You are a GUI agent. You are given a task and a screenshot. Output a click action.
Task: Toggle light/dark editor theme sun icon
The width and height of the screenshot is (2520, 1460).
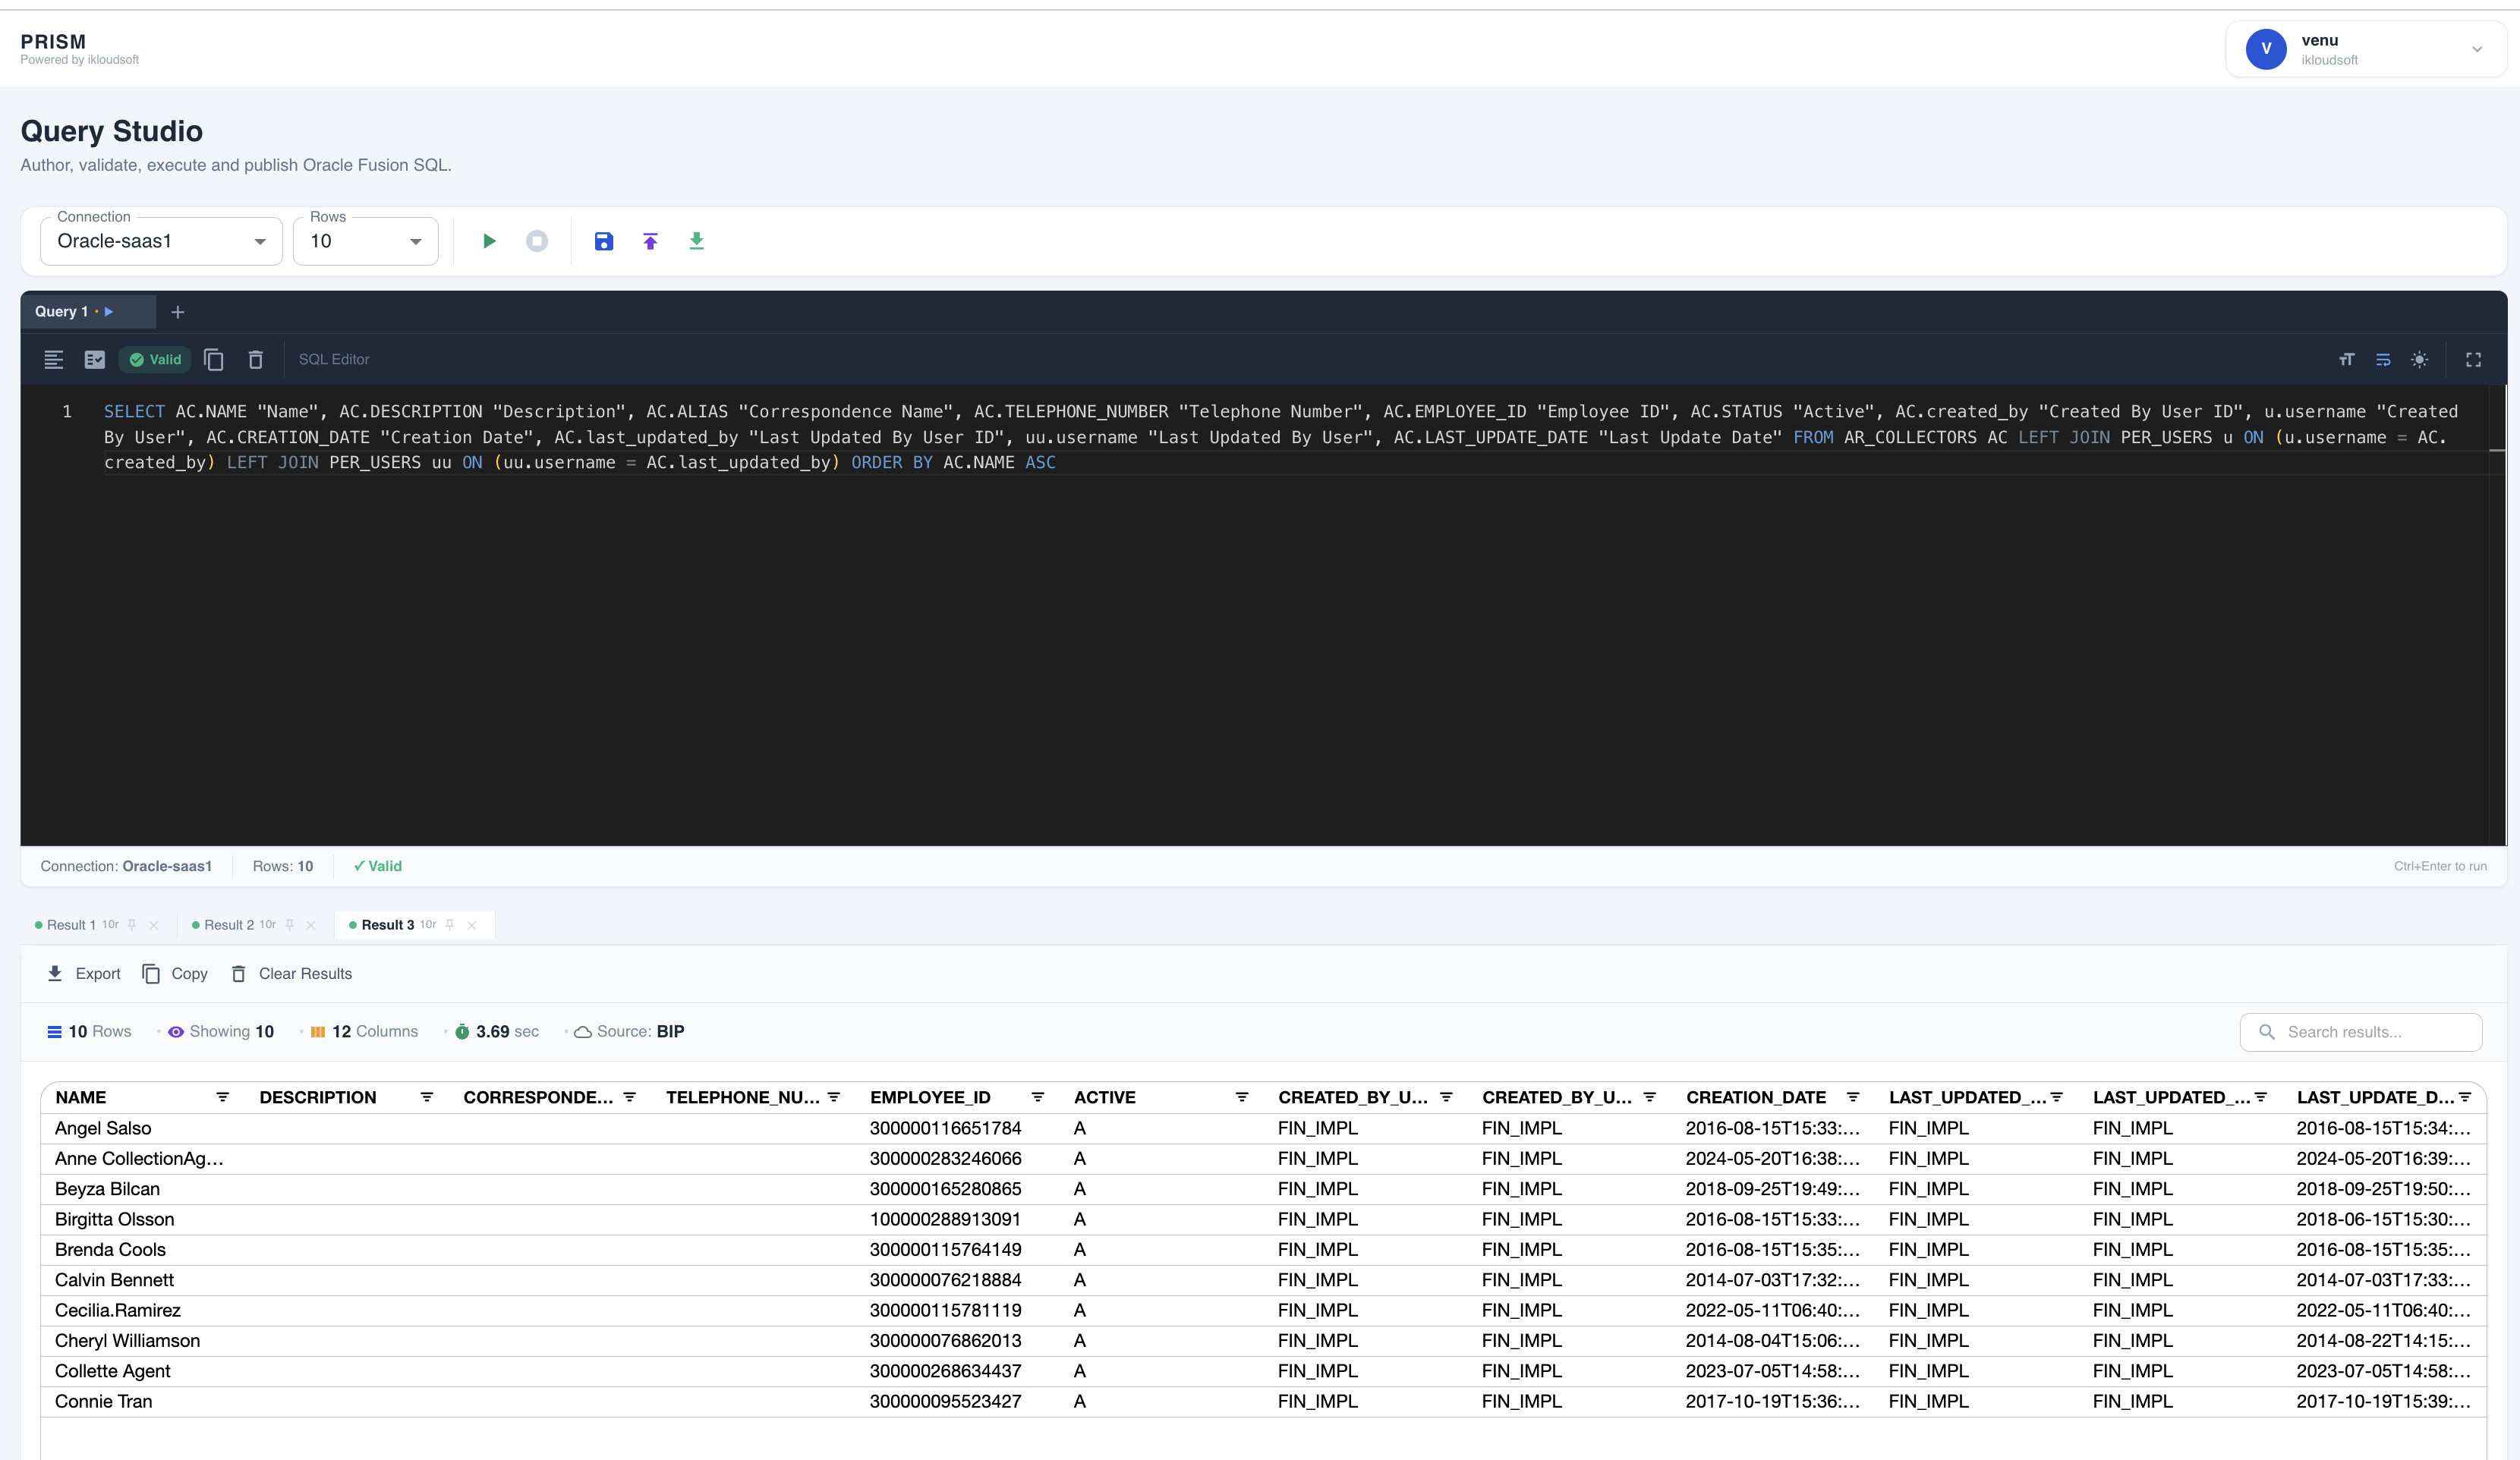coord(2419,359)
